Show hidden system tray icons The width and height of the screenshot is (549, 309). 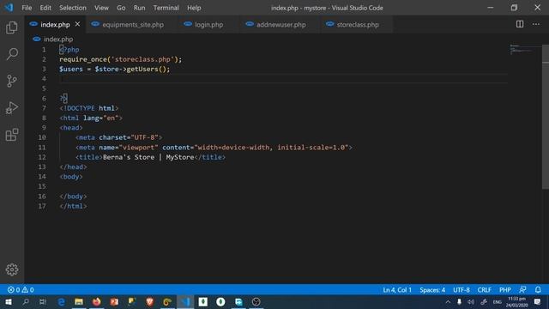448,301
